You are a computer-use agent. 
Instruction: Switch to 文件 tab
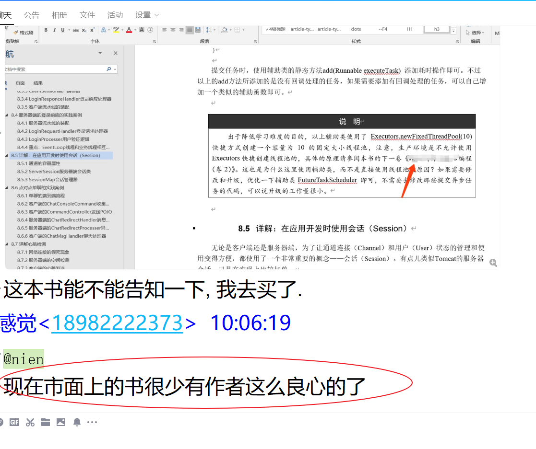(x=87, y=15)
